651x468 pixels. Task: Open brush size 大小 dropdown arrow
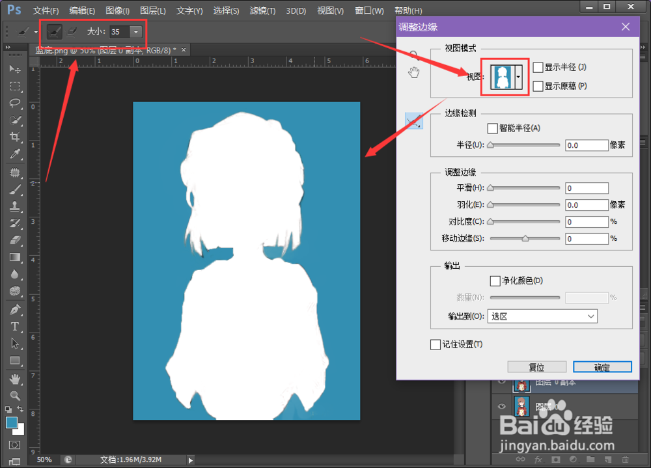[136, 31]
